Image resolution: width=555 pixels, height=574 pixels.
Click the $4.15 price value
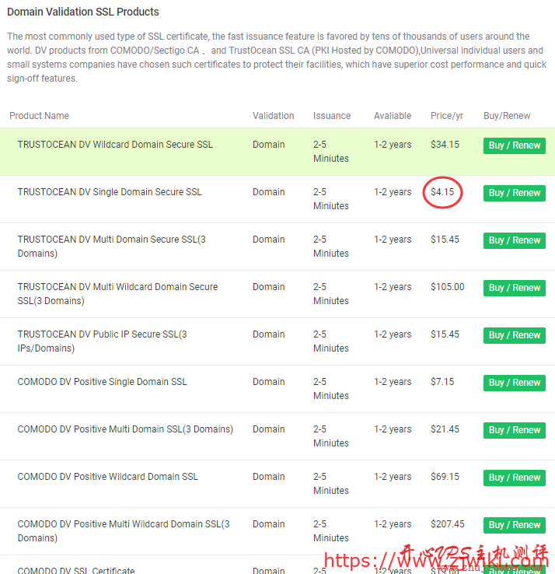tap(442, 192)
